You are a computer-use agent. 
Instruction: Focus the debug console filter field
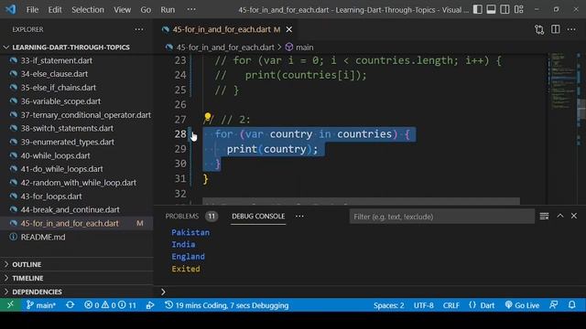441,217
